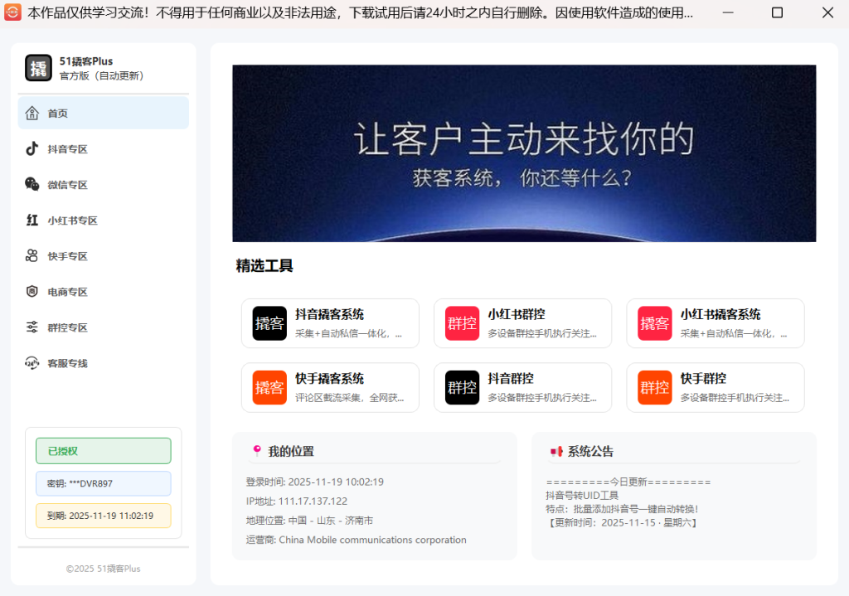Click the 到期 expiry time field

pos(103,516)
